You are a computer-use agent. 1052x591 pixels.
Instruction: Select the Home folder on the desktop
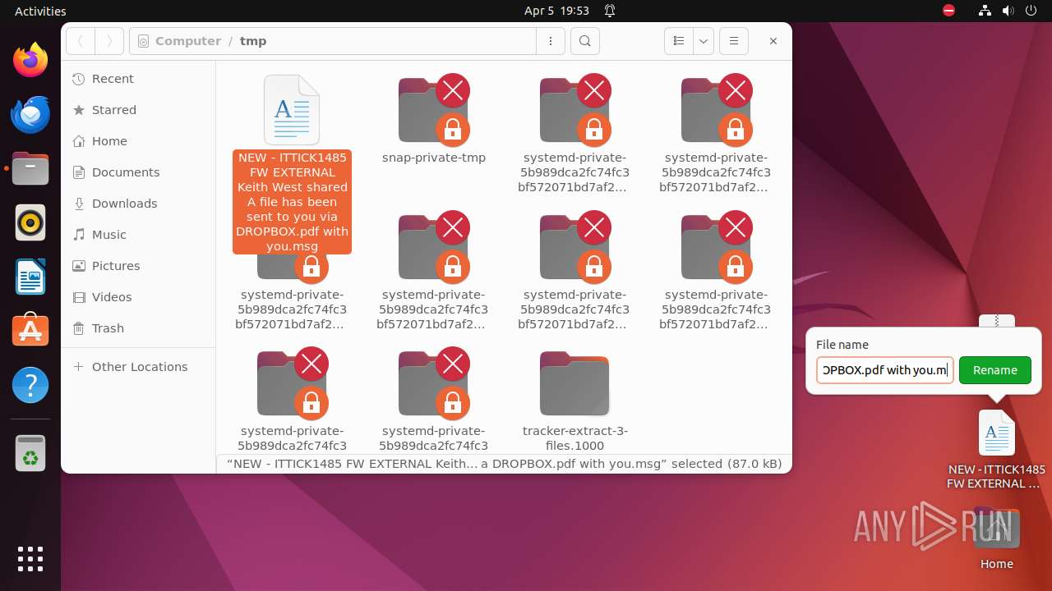[996, 538]
